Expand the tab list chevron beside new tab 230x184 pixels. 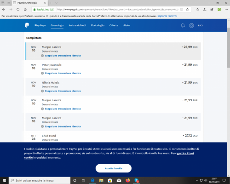click(x=57, y=3)
